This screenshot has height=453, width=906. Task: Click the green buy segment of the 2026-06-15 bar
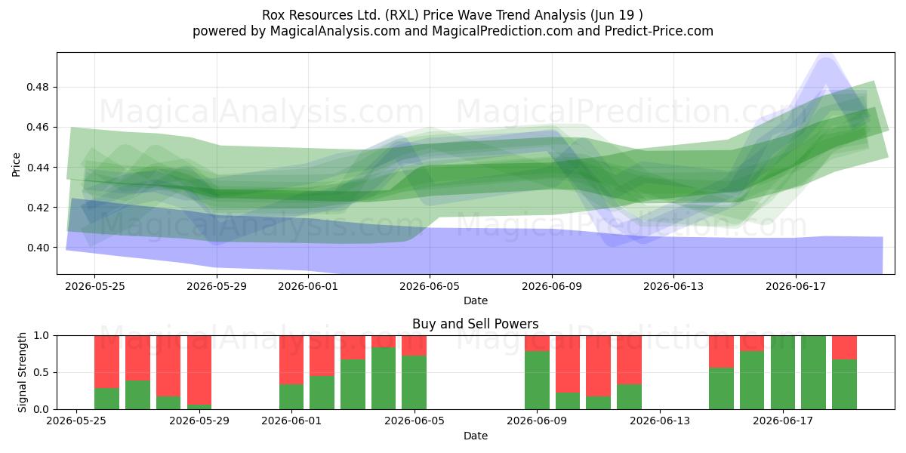pyautogui.click(x=721, y=388)
